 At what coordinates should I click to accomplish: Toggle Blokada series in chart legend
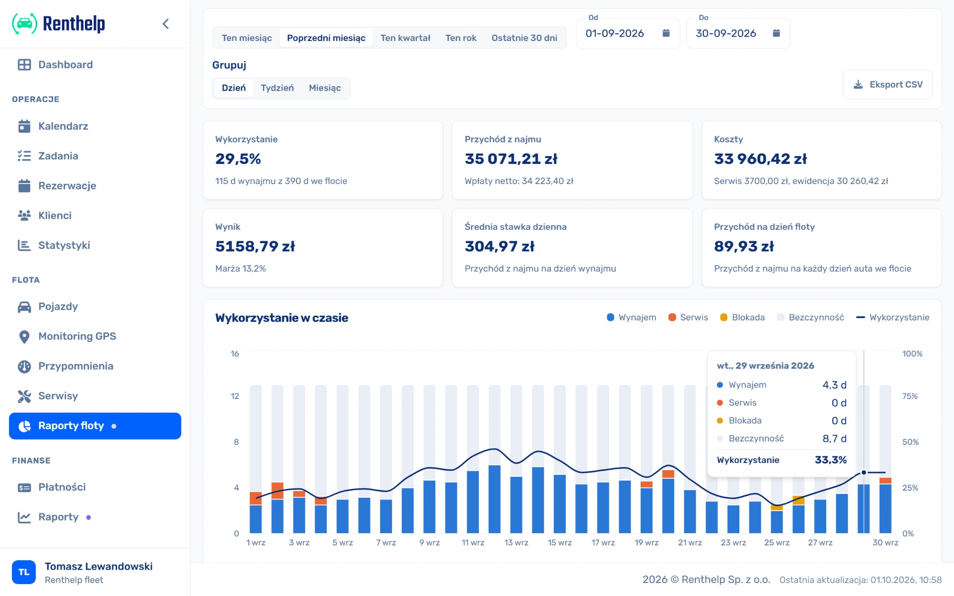742,318
